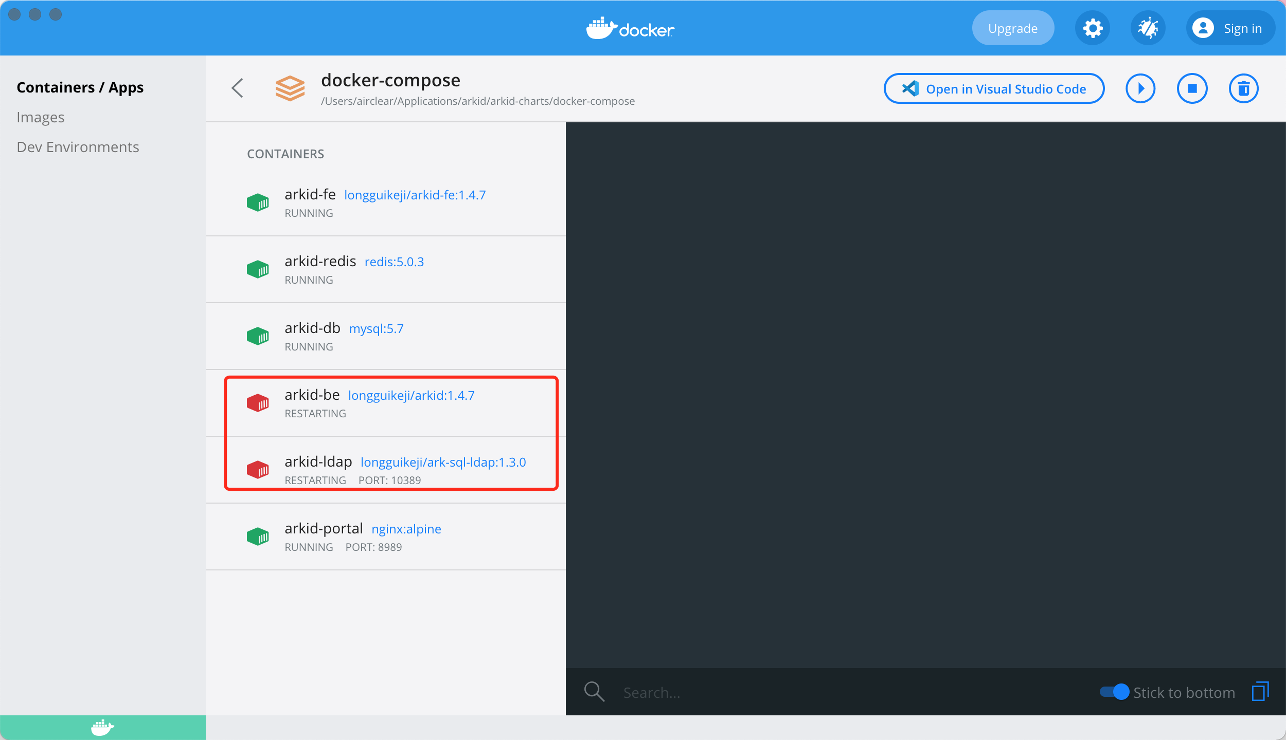Viewport: 1286px width, 740px height.
Task: Open the longguikeji/arkid:1.4.7 image link
Action: coord(411,395)
